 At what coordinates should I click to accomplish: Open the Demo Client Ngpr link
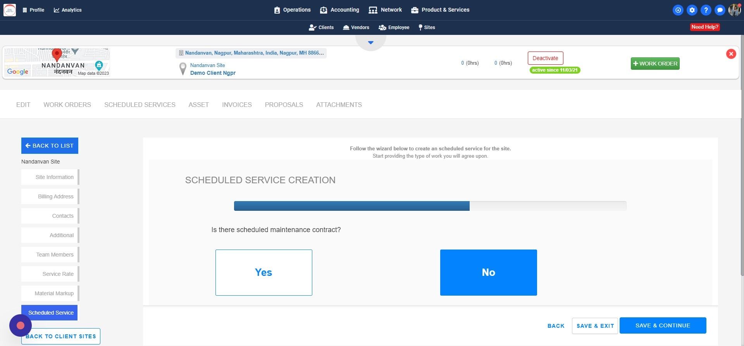click(213, 73)
